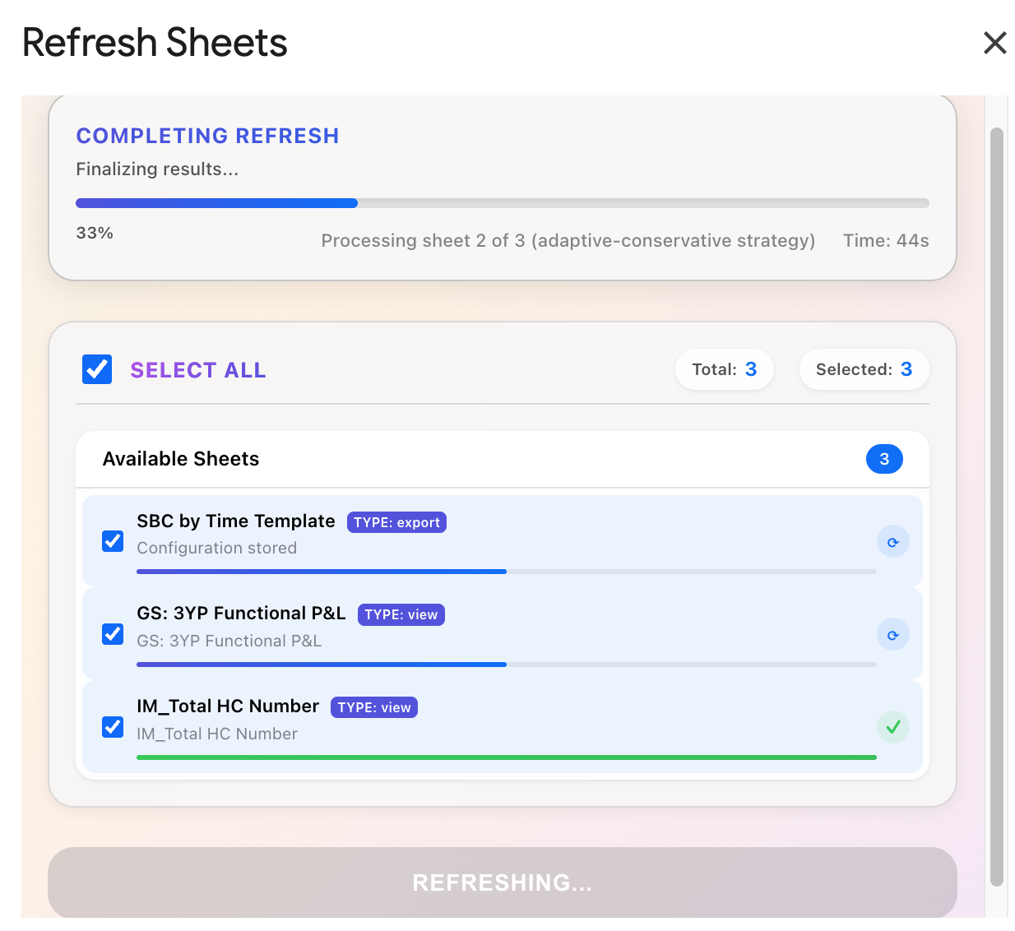Image resolution: width=1015 pixels, height=931 pixels.
Task: Toggle the SELECT ALL checkbox
Action: [96, 369]
